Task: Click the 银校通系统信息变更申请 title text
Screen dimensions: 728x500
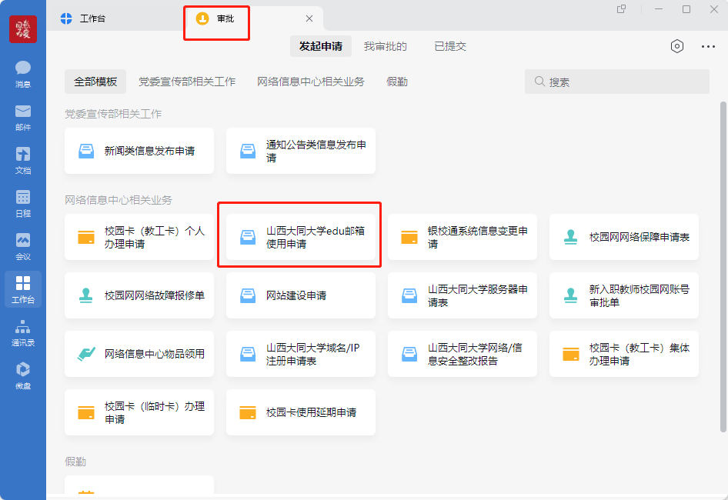Action: point(477,237)
